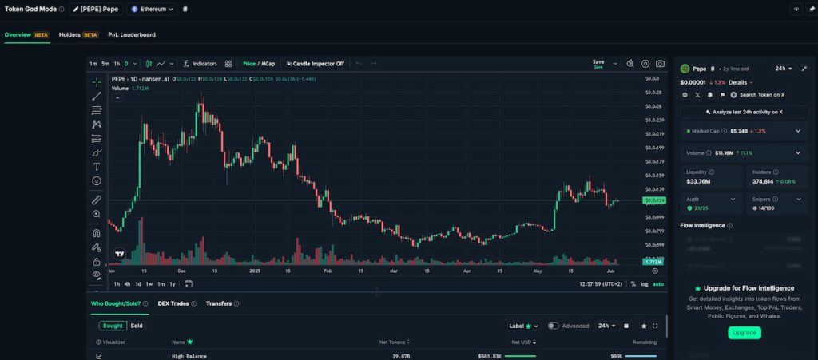The height and width of the screenshot is (360, 818).
Task: Toggle stay in drawing mode
Action: tap(97, 247)
